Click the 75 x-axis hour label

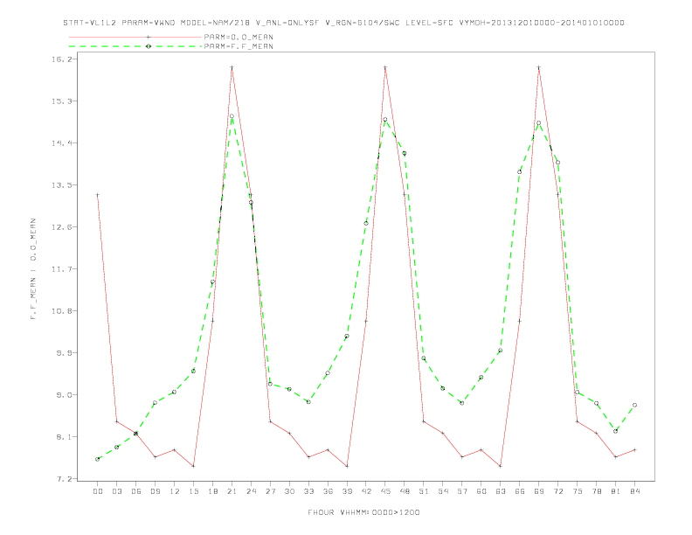click(x=578, y=491)
